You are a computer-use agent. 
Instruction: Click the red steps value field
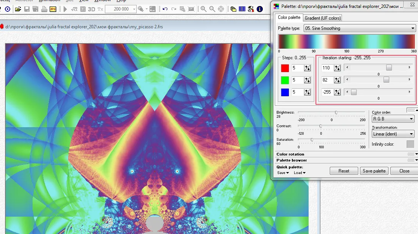298,68
